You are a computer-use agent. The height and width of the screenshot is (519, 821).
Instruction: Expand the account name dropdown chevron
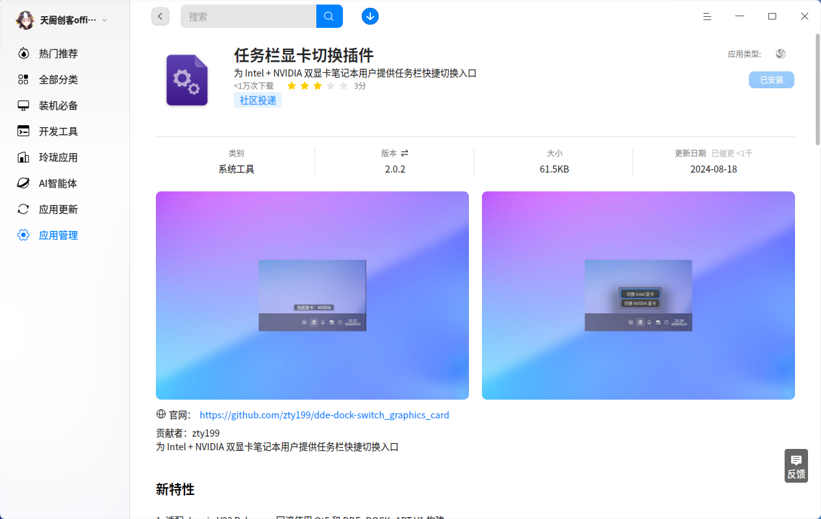[x=105, y=20]
